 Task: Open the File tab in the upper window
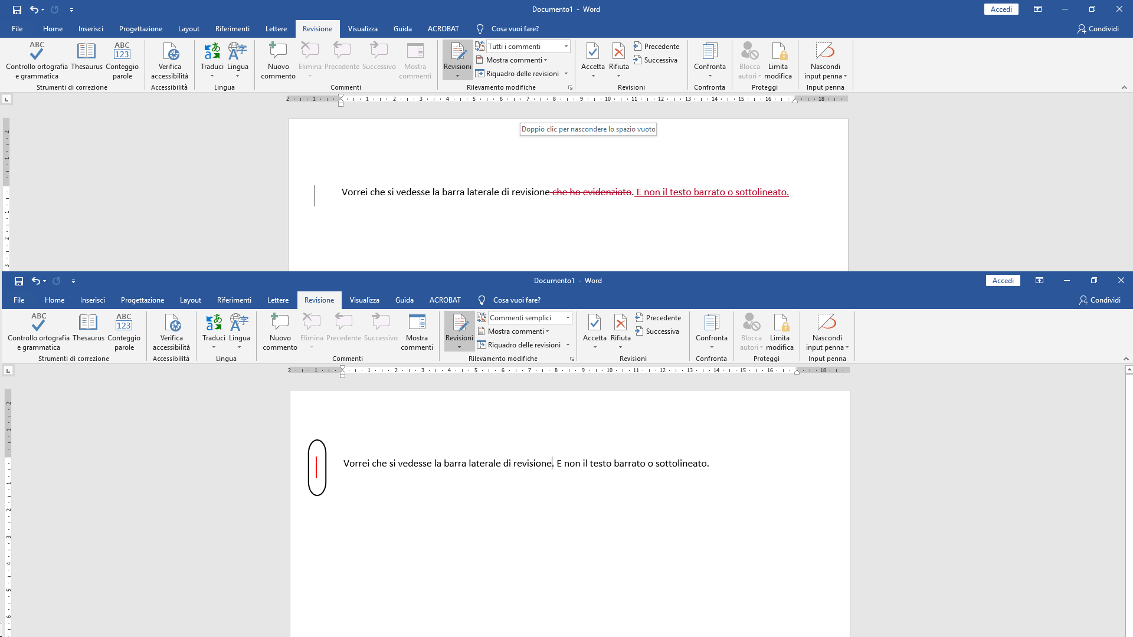(x=17, y=29)
